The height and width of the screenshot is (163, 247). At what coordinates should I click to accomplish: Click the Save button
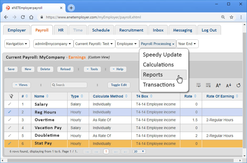click(x=11, y=69)
